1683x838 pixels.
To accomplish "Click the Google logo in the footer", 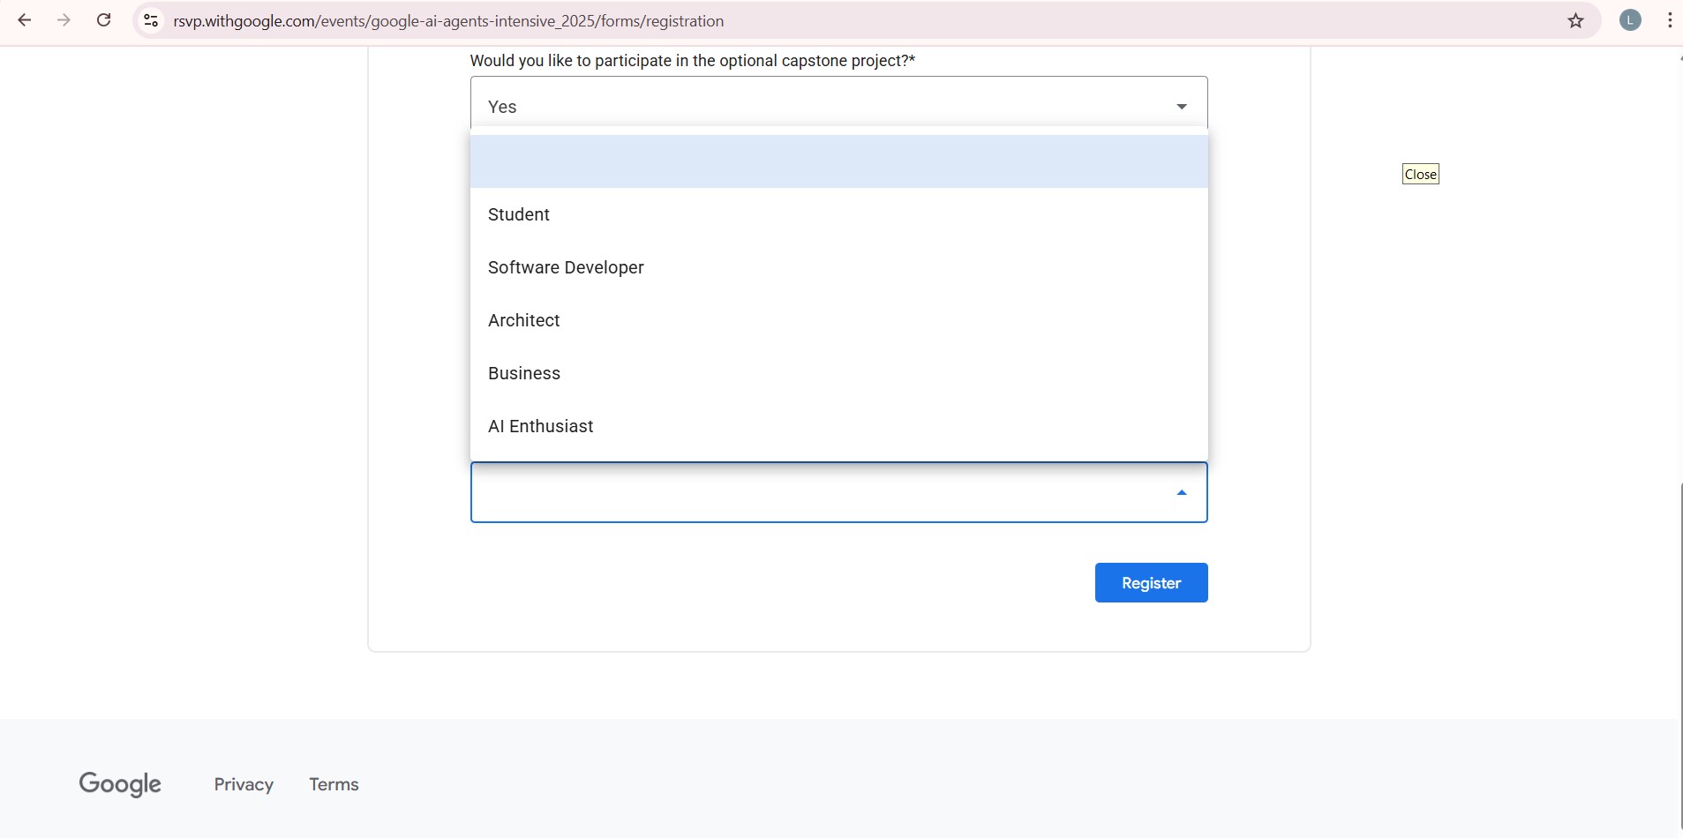I will tap(120, 783).
